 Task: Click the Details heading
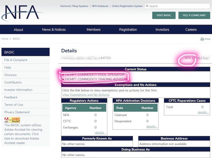click(x=69, y=51)
